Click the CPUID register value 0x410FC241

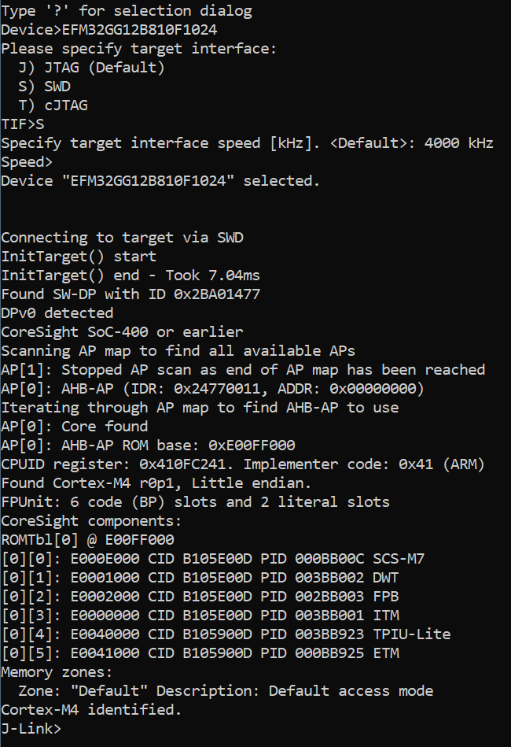182,464
